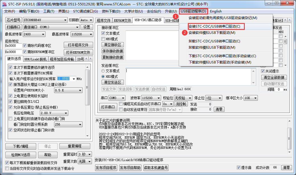Screen dimensions: 296x175
Task: Click 打开串口 button
Action: click(x=108, y=107)
